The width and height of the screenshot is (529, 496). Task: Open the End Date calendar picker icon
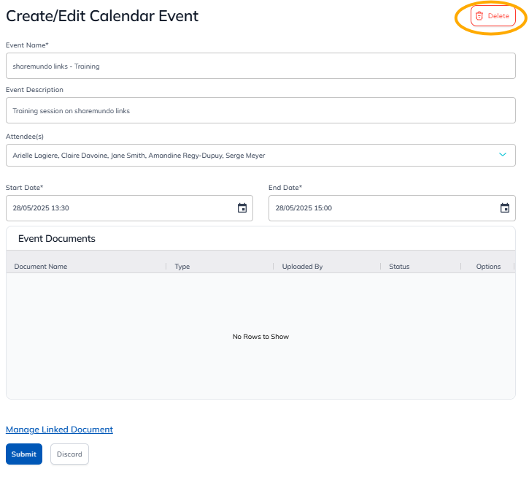[505, 208]
